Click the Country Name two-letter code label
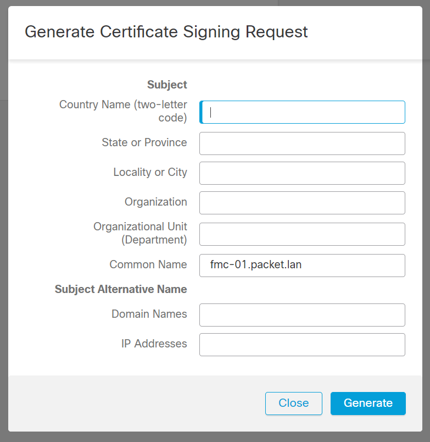 click(x=123, y=111)
